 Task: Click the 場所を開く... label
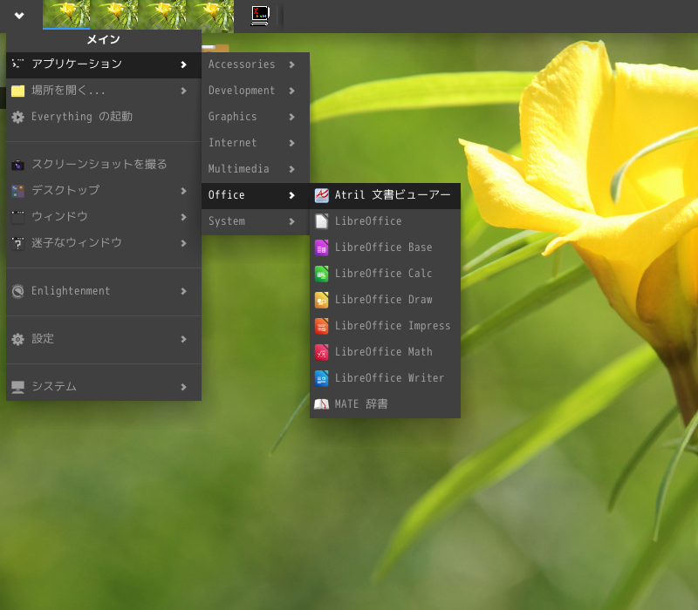(x=68, y=91)
